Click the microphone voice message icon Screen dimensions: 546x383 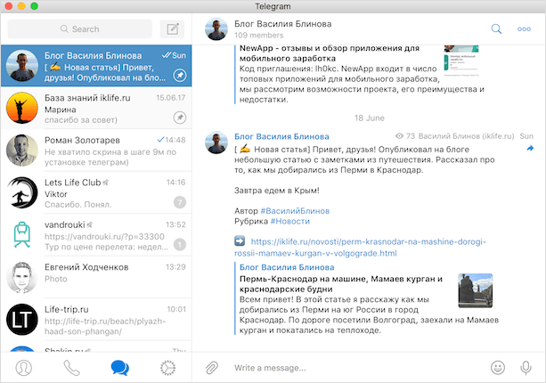point(526,368)
